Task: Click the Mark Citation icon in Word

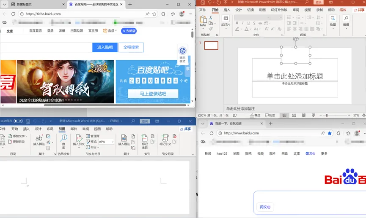Action: (165, 138)
